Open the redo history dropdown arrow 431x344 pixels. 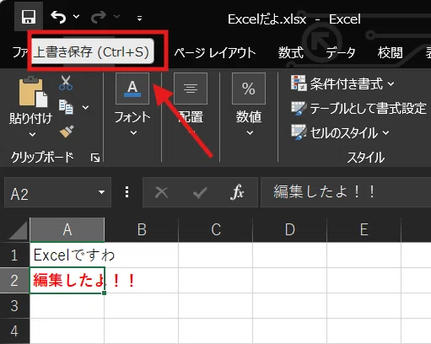(x=116, y=17)
